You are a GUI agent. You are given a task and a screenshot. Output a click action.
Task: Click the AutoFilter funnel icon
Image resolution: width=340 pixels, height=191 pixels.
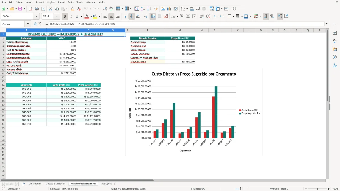coord(156,9)
